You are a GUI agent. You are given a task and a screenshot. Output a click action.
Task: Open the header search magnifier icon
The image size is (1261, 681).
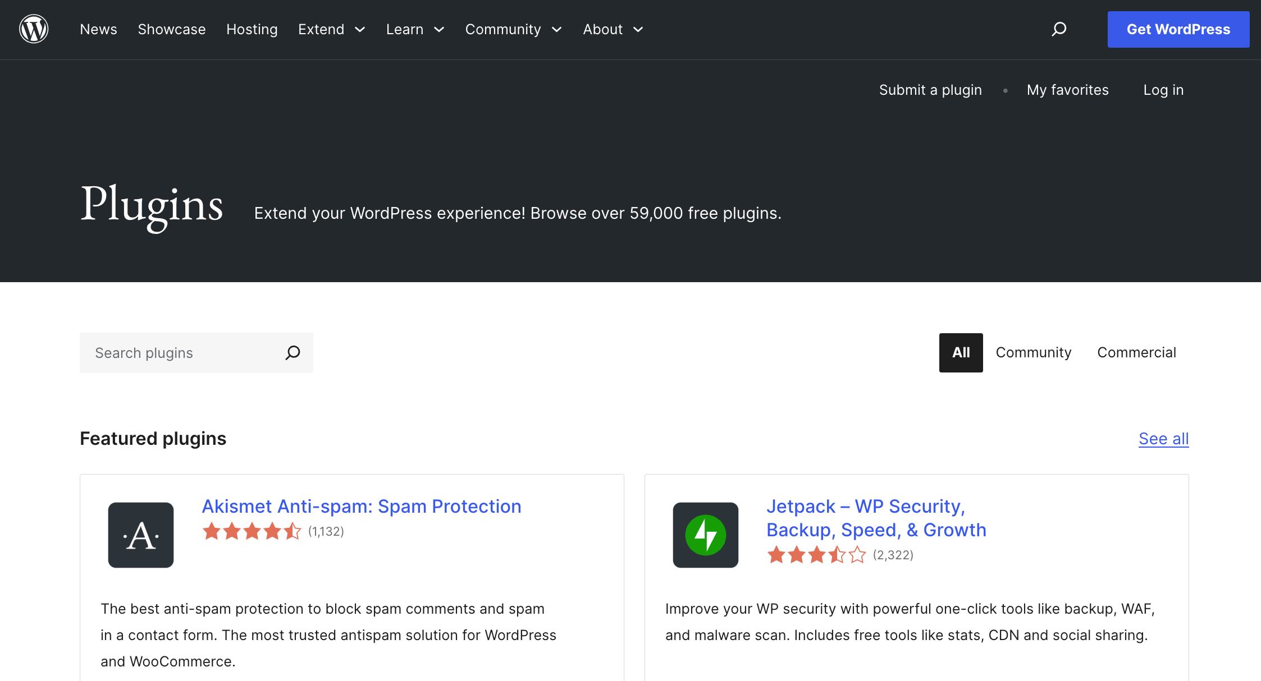point(1059,29)
